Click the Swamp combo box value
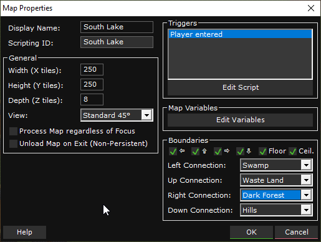Screen dimensions: 321x242 271,165
